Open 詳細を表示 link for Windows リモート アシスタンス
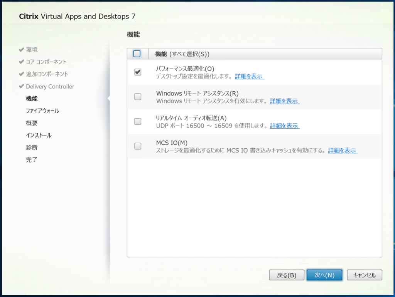The image size is (395, 297). pyautogui.click(x=284, y=101)
